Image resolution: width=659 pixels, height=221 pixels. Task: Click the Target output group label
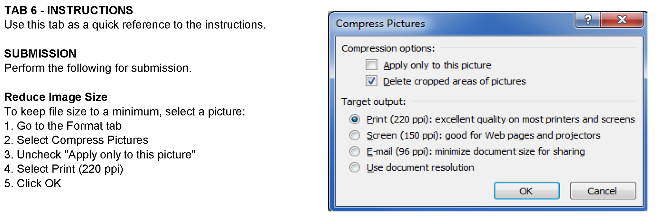[x=373, y=102]
